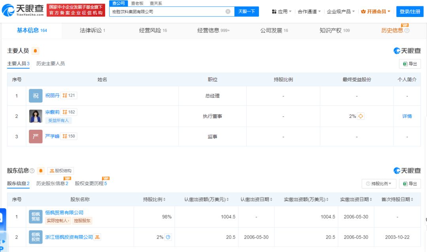Click the photo avatar of 宗馥莉
This screenshot has width=427, height=252.
(36, 116)
